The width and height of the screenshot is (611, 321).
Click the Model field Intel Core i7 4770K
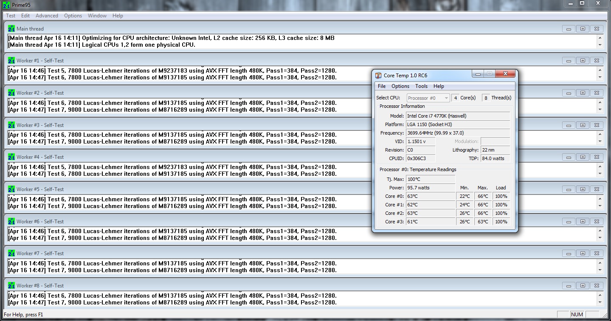458,116
